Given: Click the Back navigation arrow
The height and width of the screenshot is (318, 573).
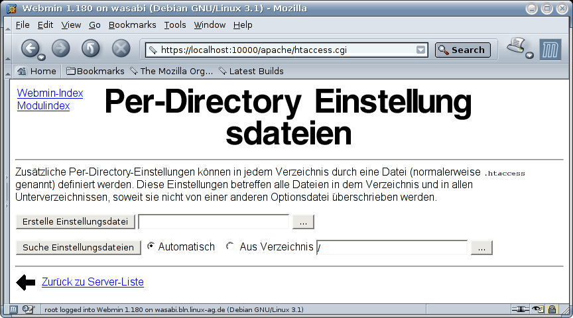Looking at the screenshot, I should click(x=30, y=48).
